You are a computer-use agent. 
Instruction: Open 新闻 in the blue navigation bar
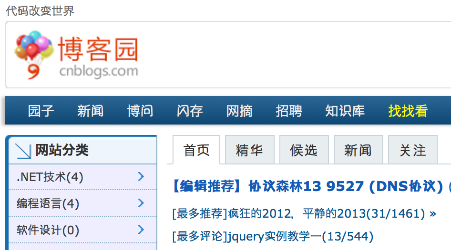tap(90, 111)
